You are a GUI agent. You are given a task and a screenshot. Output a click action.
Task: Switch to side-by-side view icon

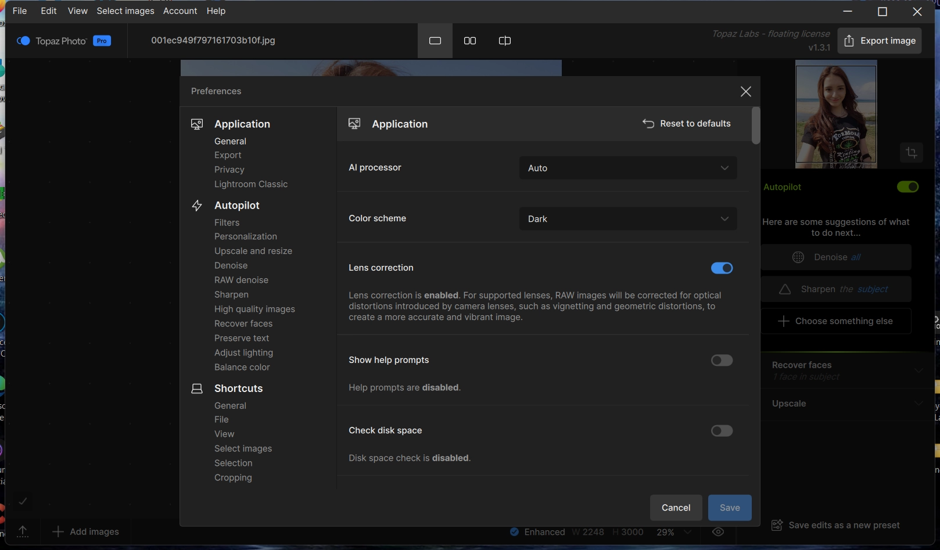tap(469, 41)
